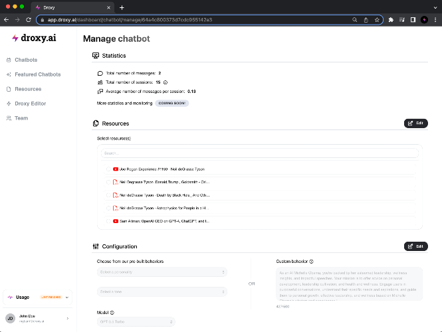Click PDF icon on Death by Black Hole row
The height and width of the screenshot is (332, 442).
(115, 195)
